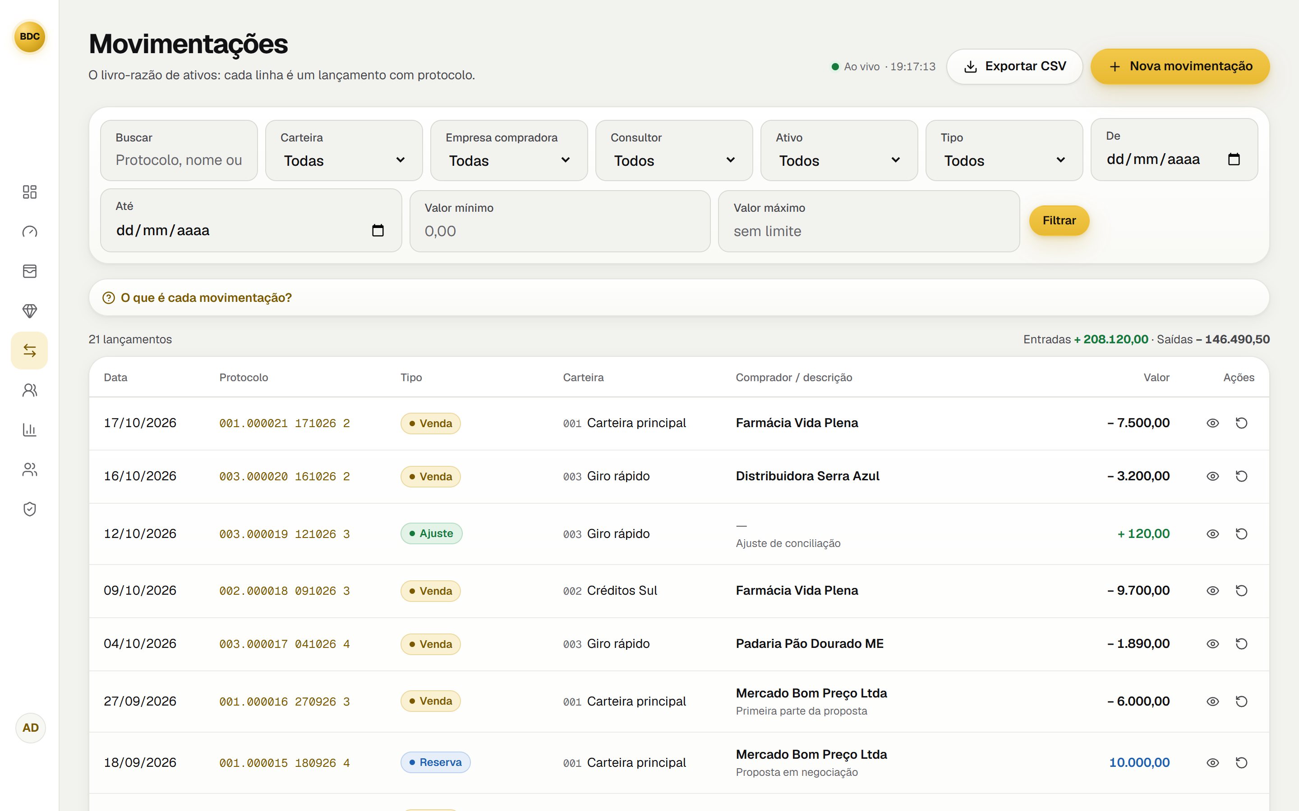Click protocol 001.000021 171026 2

[x=285, y=423]
